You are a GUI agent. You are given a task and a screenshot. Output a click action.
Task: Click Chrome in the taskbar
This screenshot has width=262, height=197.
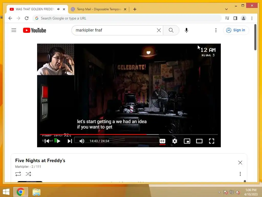20,192
